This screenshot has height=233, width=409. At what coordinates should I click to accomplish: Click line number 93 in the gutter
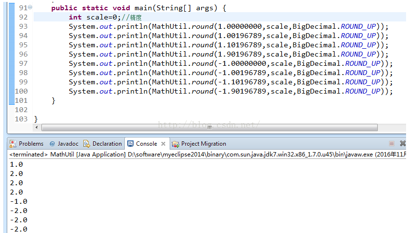[23, 26]
